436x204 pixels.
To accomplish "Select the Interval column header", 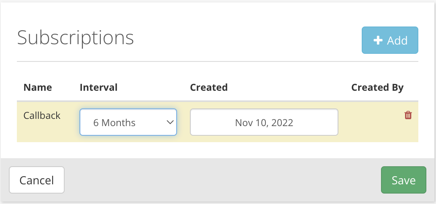I will (98, 88).
